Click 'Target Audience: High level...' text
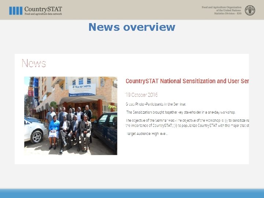 [x=147, y=134]
